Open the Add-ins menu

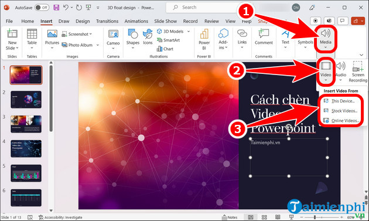point(223,39)
